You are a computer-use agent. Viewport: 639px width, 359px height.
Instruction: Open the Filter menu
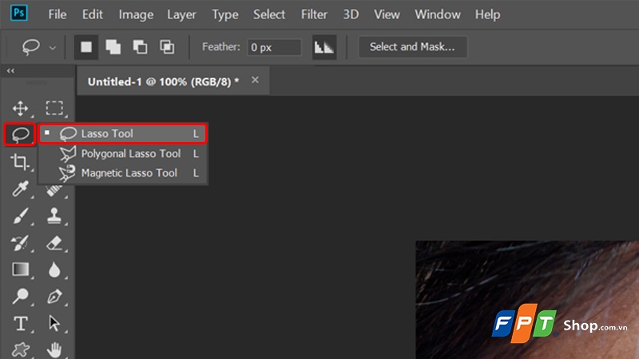(314, 14)
